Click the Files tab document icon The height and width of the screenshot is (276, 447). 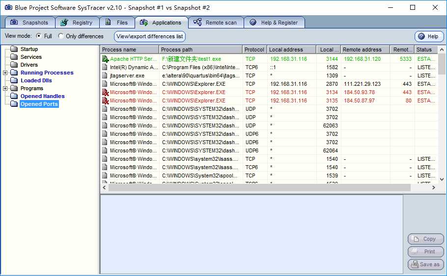[108, 22]
